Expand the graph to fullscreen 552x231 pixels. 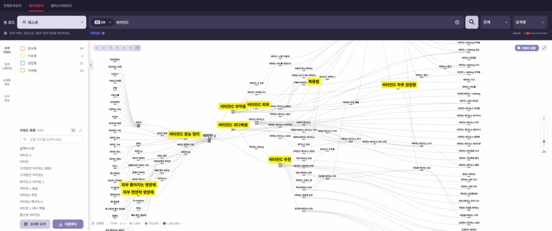[544, 47]
